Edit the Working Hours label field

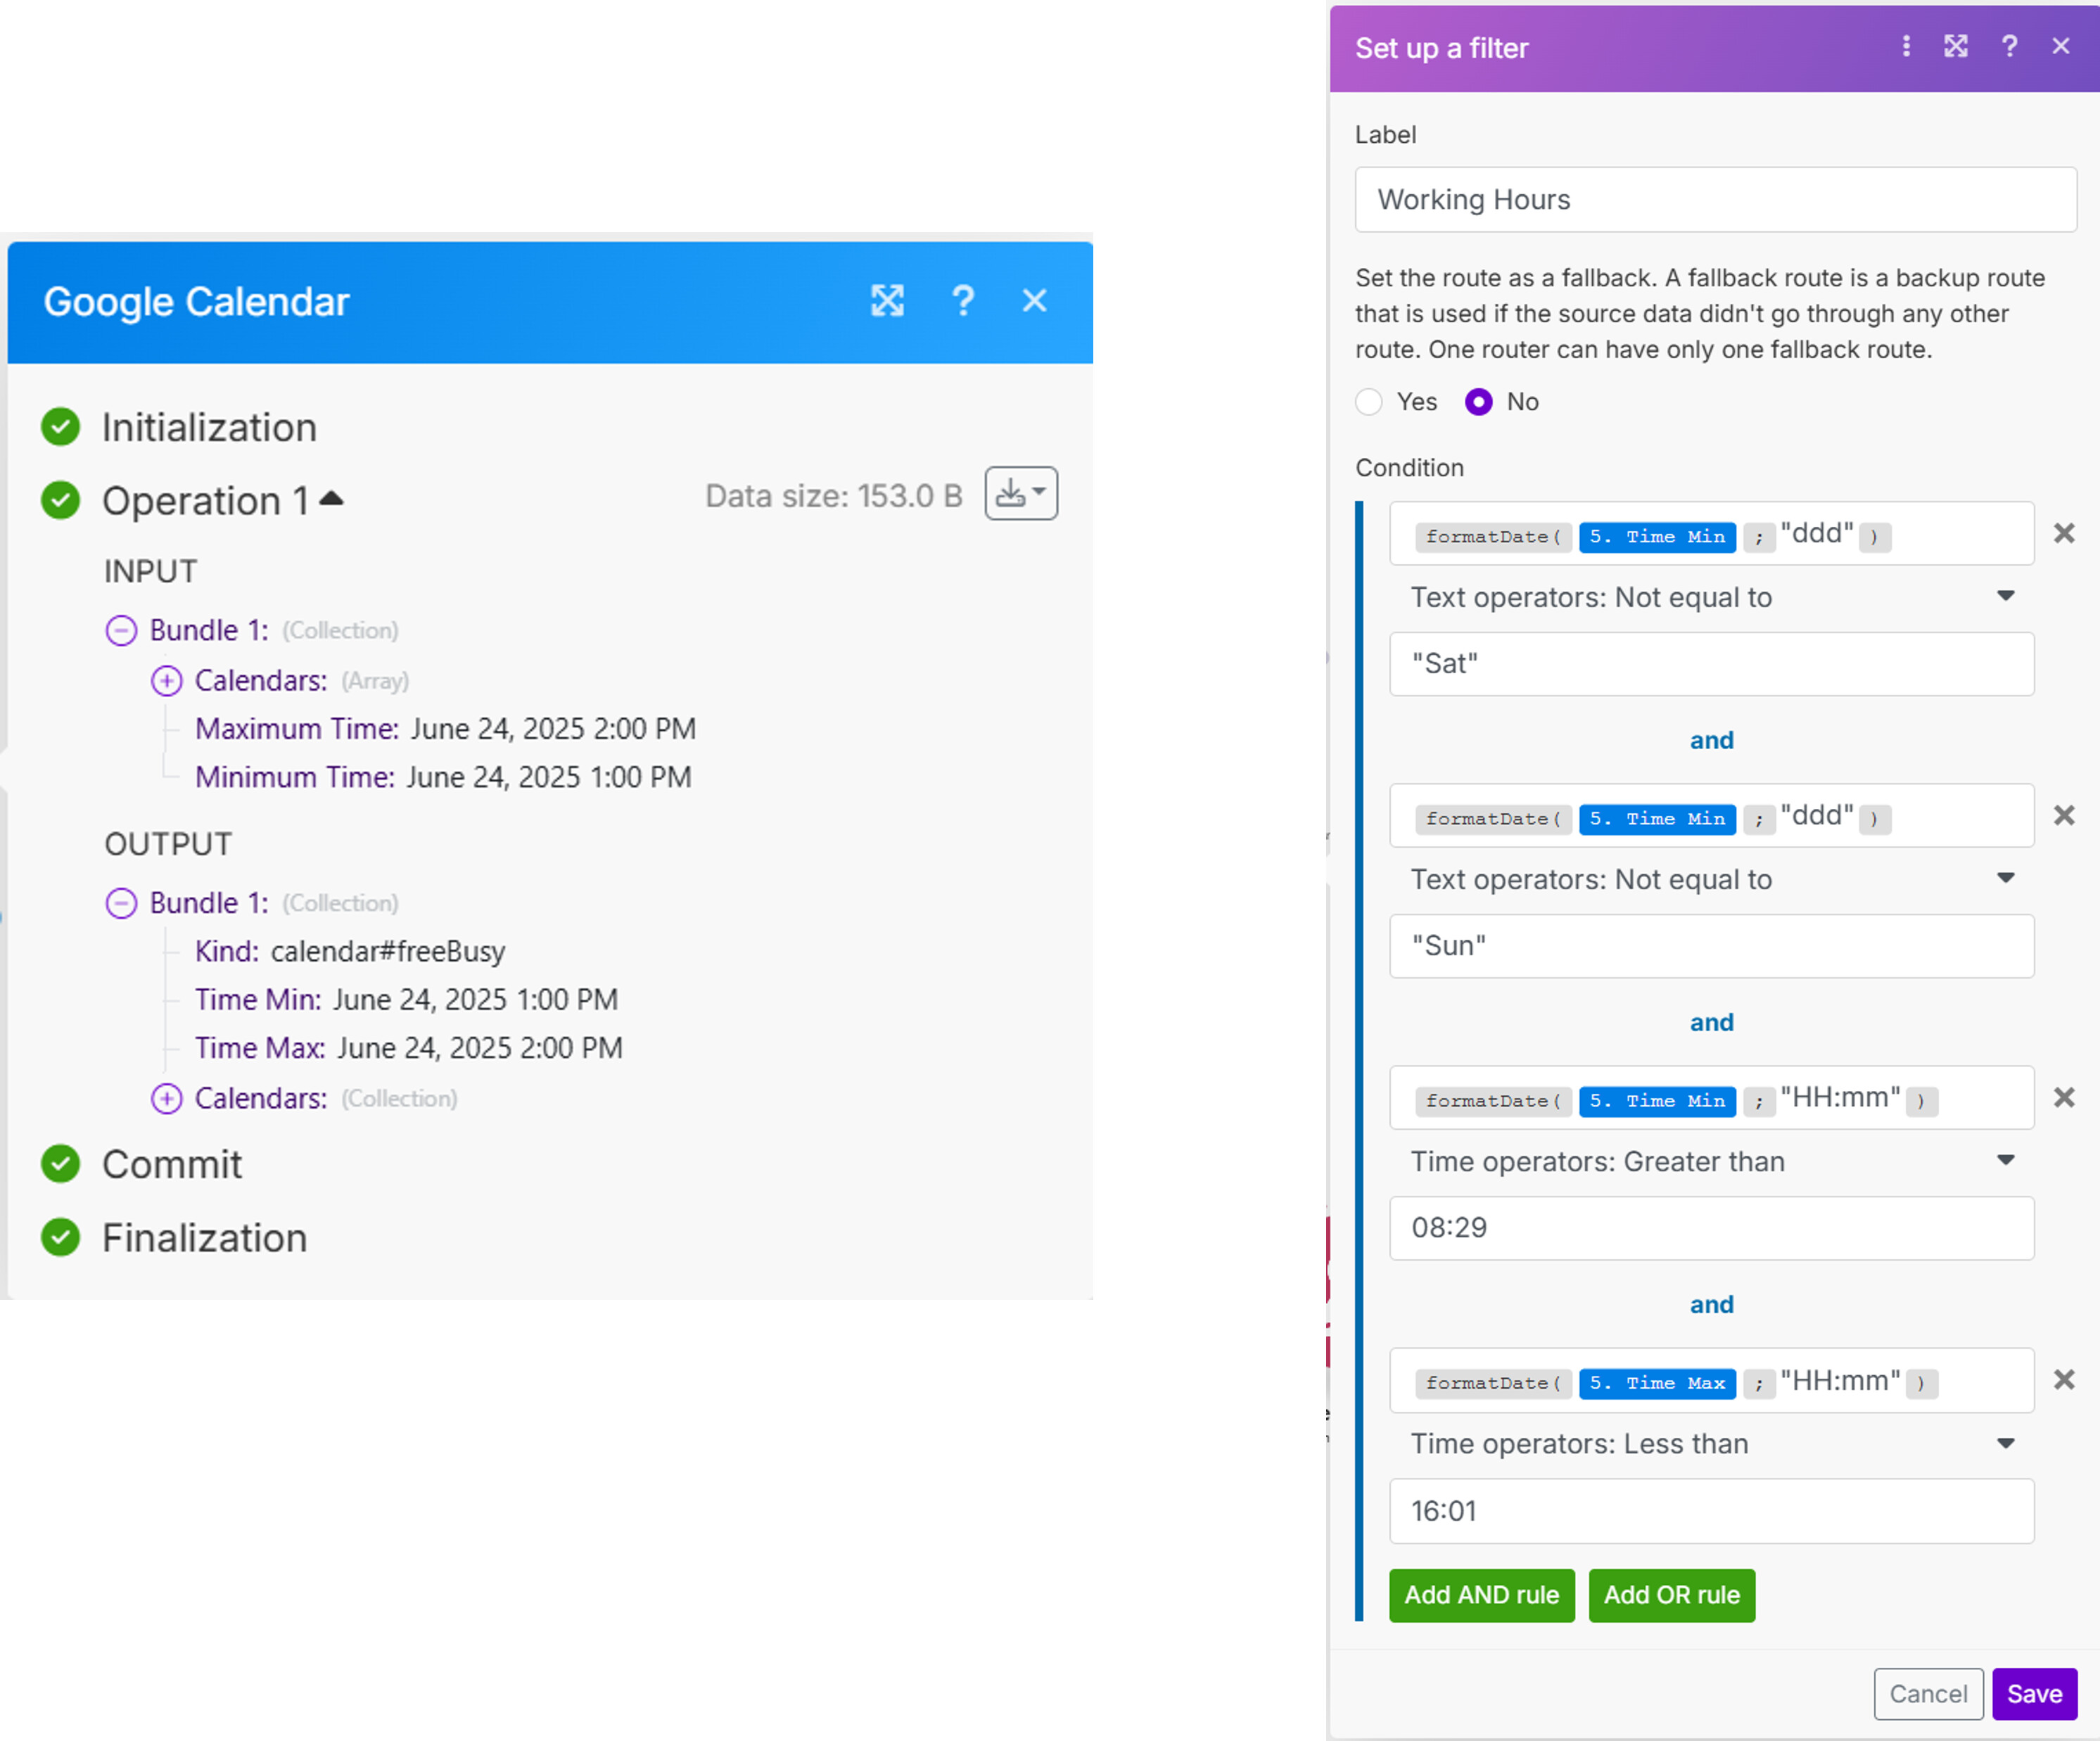tap(1715, 200)
